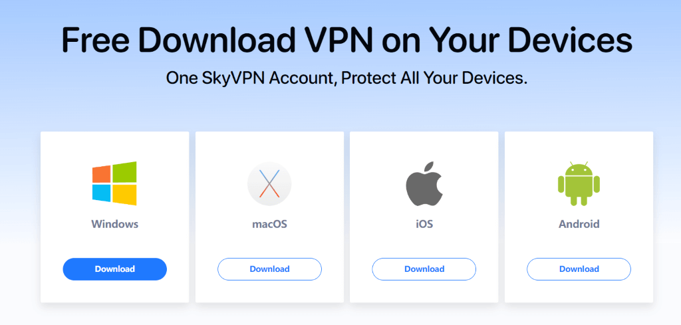681x325 pixels.
Task: Choose the 'iOS' text label
Action: tap(424, 224)
